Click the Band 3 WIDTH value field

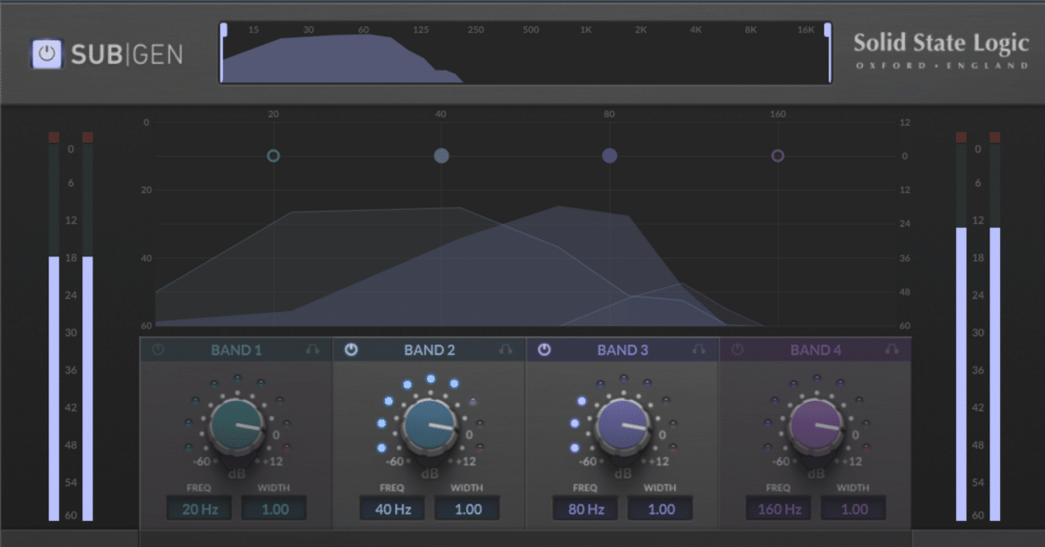660,509
